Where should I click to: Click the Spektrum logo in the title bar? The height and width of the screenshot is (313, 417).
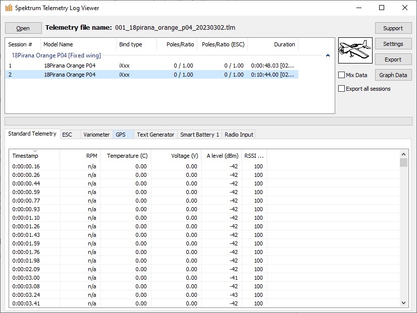[7, 8]
